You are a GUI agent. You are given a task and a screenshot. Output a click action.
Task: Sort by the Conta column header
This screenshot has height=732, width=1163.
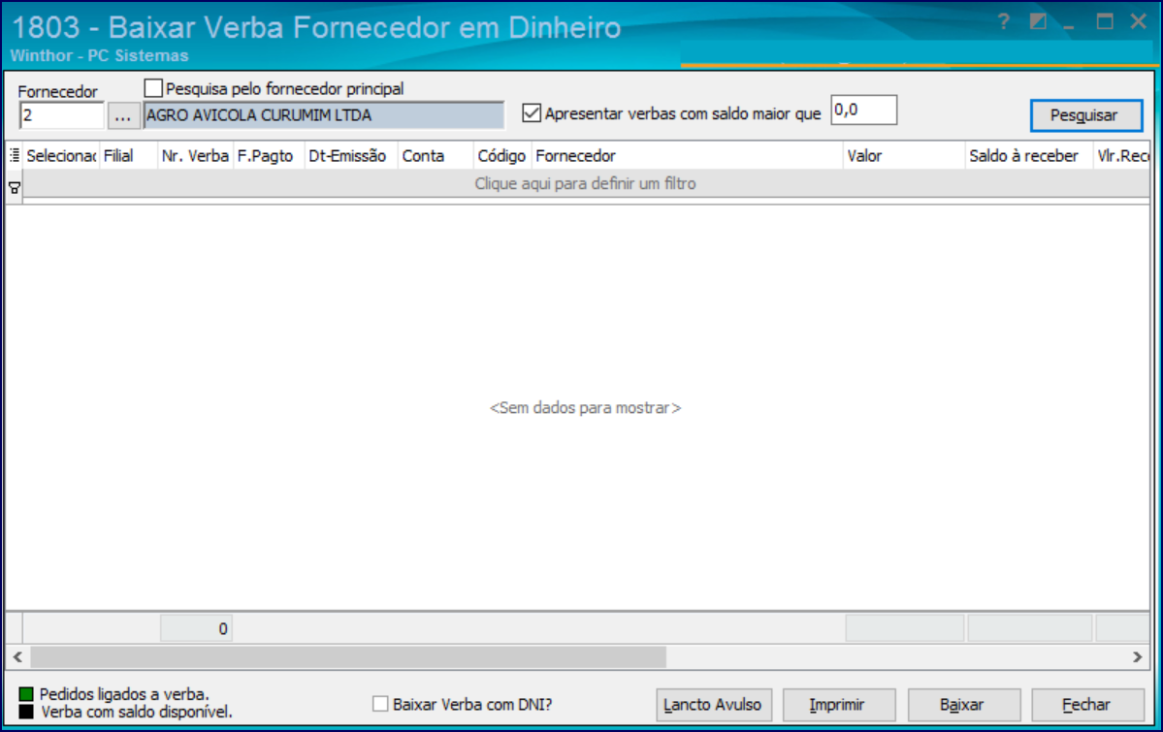[436, 156]
